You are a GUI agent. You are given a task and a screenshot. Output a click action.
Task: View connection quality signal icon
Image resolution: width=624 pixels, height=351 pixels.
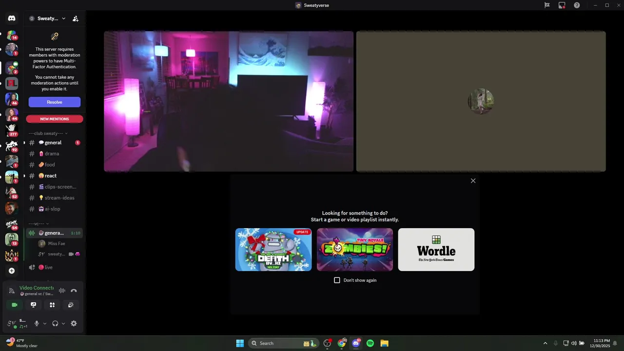coord(12,291)
